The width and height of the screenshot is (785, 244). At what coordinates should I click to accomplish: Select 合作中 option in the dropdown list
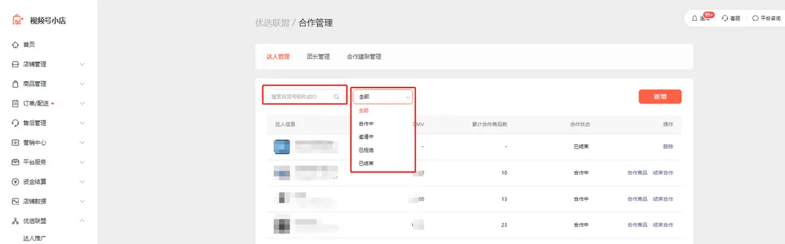coord(366,123)
